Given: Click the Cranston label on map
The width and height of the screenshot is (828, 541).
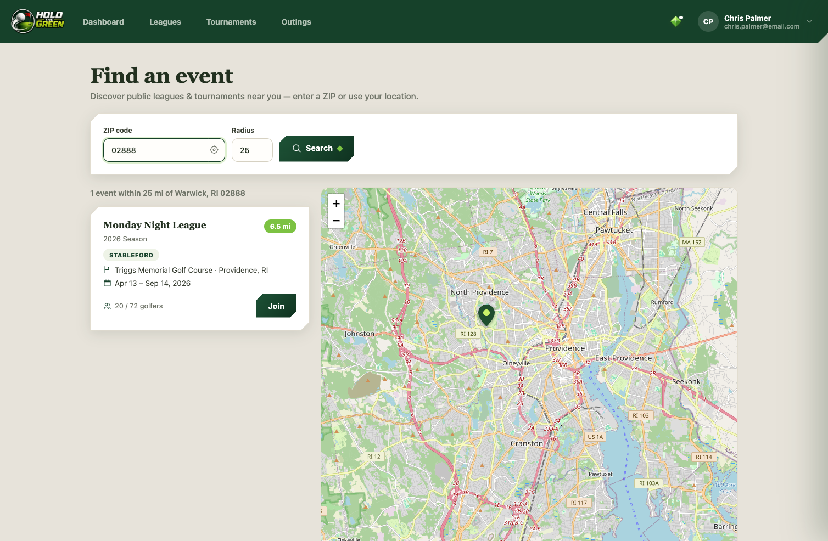Looking at the screenshot, I should tap(527, 443).
